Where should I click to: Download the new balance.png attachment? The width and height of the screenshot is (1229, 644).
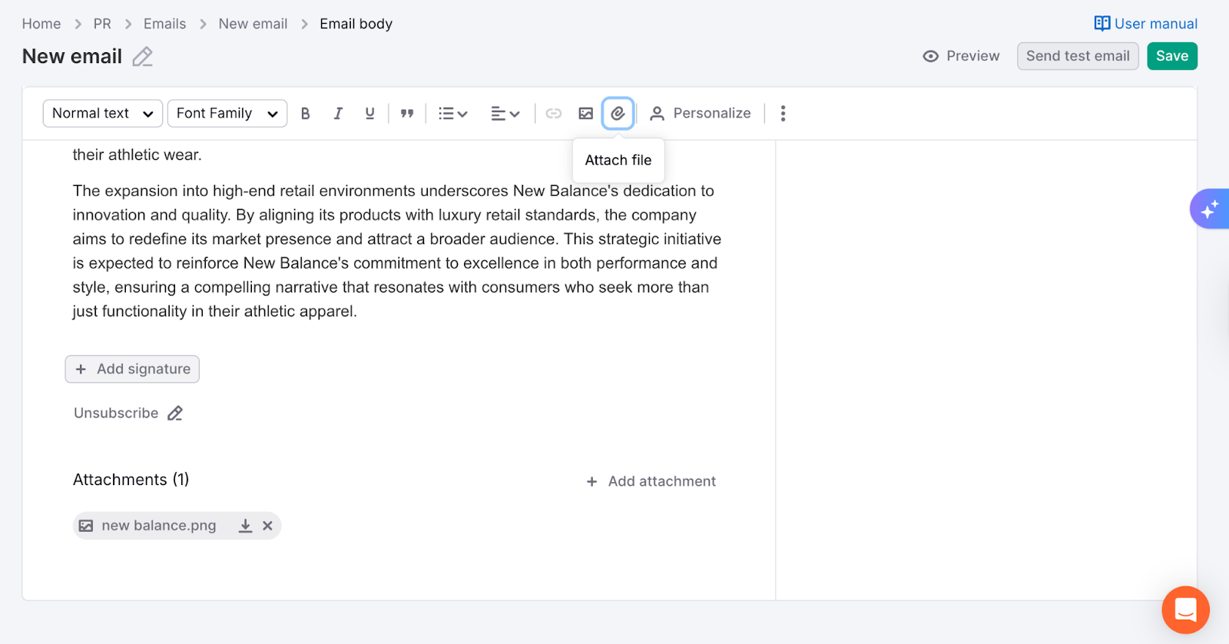pyautogui.click(x=245, y=526)
